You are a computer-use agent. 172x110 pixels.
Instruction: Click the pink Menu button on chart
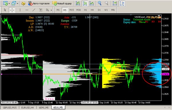tap(49, 99)
